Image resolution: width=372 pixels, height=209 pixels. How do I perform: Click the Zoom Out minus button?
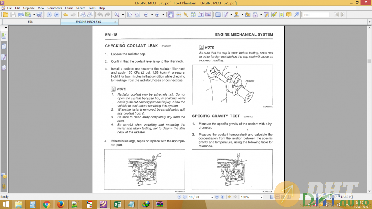(x=146, y=15)
